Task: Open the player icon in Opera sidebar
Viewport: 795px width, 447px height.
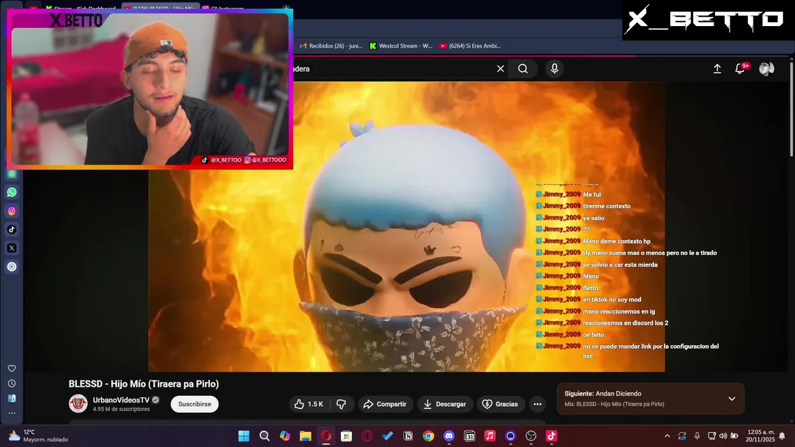Action: pos(12,267)
